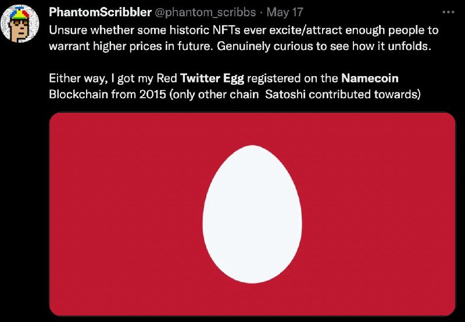Click the white egg in the image

(252, 214)
